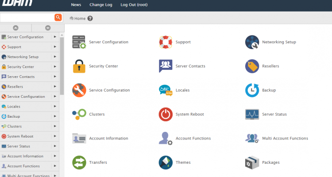Select Service Configuration in sidebar
The width and height of the screenshot is (332, 177).
pyautogui.click(x=26, y=96)
